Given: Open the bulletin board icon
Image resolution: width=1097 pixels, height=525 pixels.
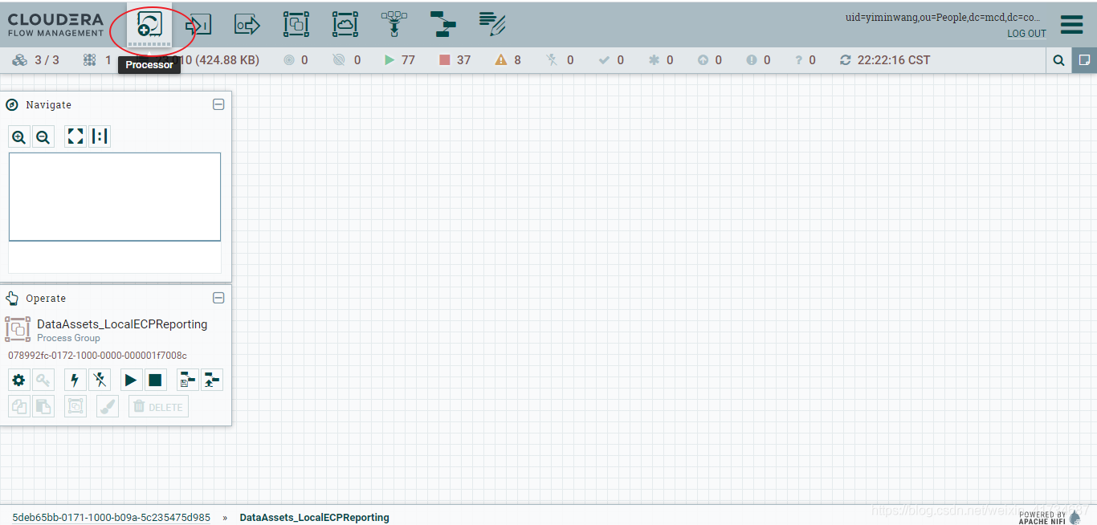Looking at the screenshot, I should (1084, 60).
